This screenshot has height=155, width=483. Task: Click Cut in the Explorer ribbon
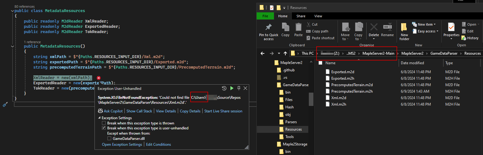click(x=312, y=24)
